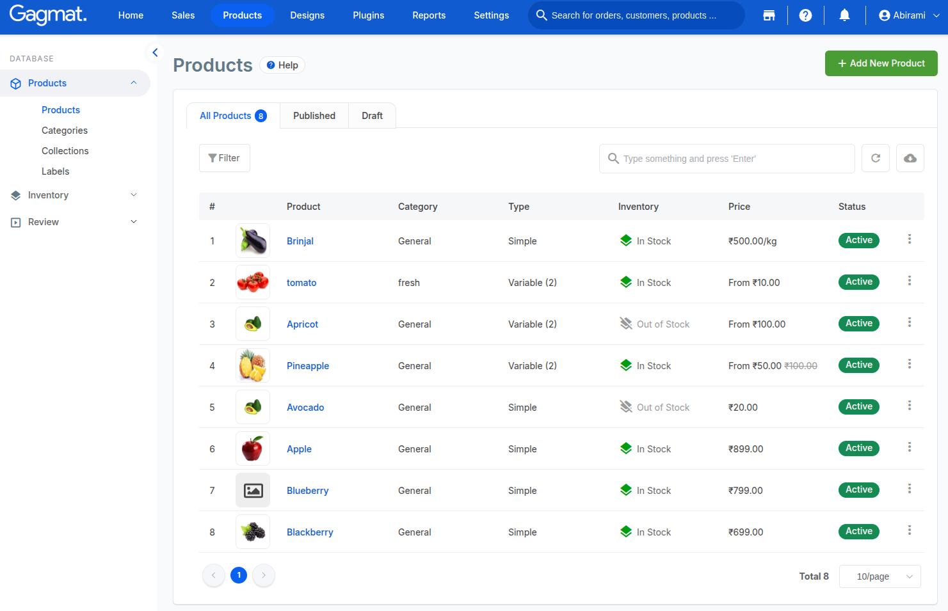Open the Reports menu
The image size is (948, 611).
(x=429, y=15)
